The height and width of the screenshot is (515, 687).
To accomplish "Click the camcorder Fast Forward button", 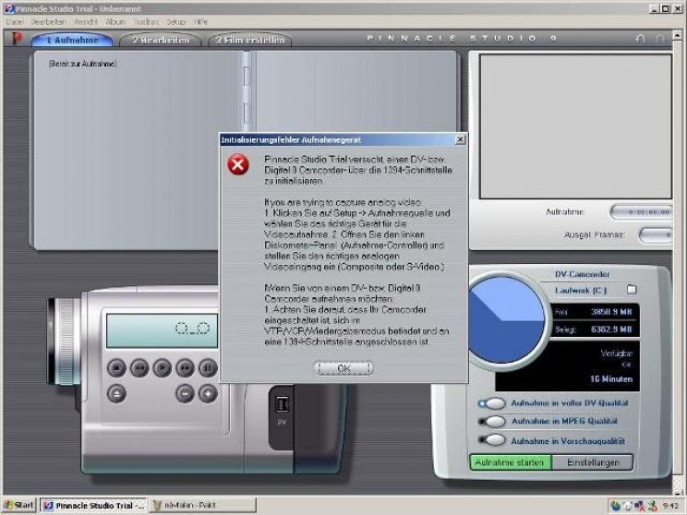I will click(x=185, y=368).
